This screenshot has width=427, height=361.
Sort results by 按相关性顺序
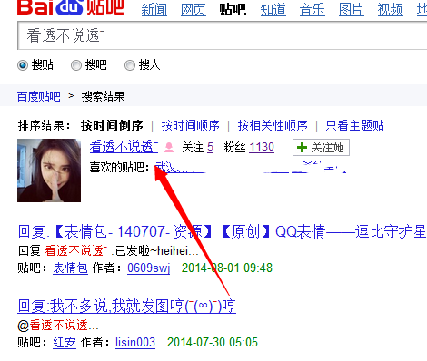click(273, 125)
